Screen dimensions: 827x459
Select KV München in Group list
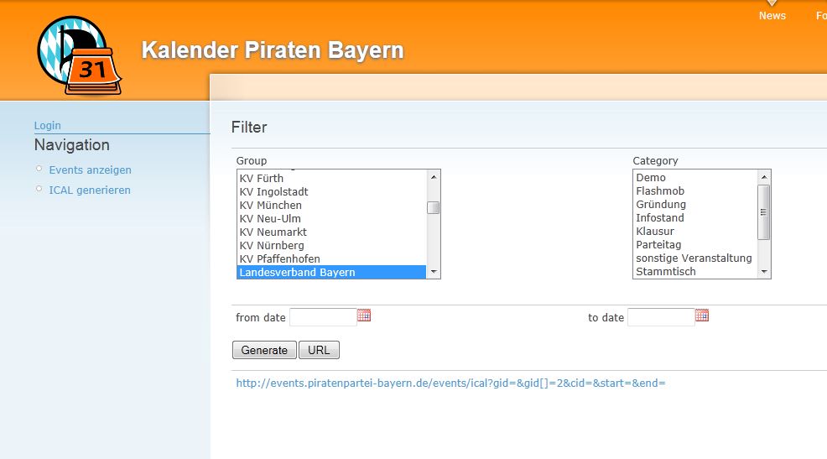[270, 205]
